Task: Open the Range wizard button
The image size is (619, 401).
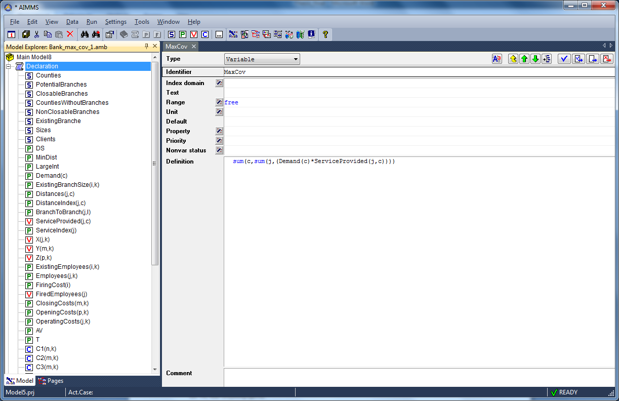Action: tap(219, 102)
